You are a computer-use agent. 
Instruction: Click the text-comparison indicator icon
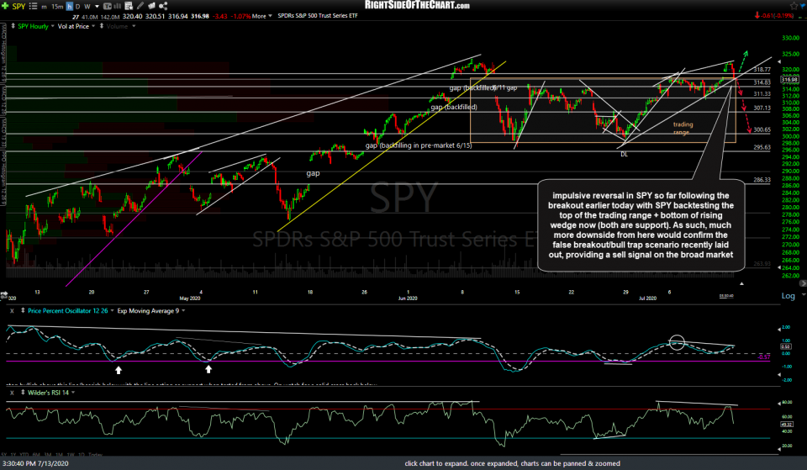pos(107,6)
